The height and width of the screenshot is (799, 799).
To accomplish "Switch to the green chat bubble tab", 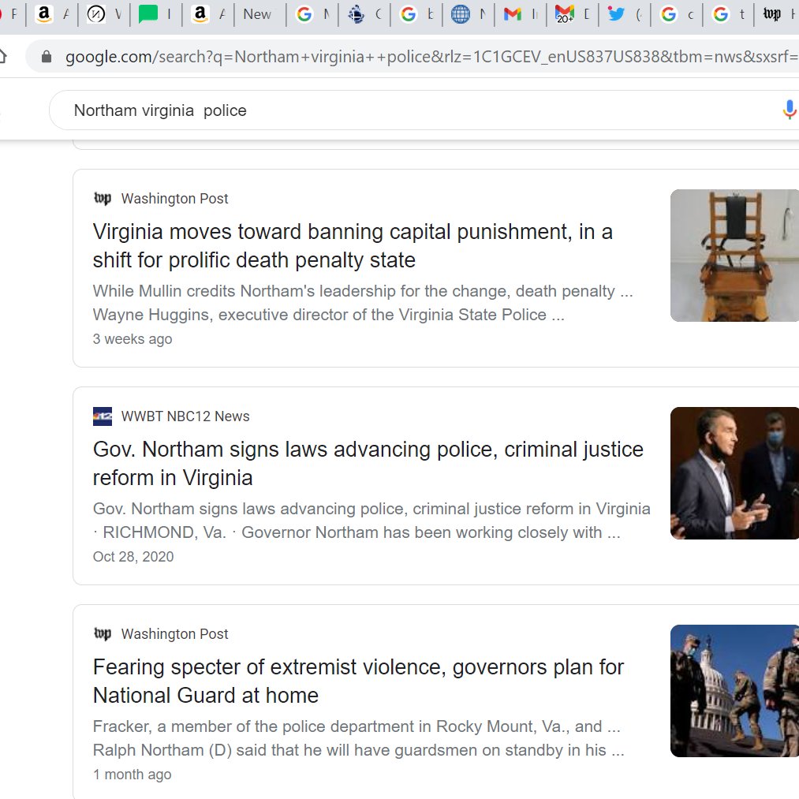I will [155, 14].
